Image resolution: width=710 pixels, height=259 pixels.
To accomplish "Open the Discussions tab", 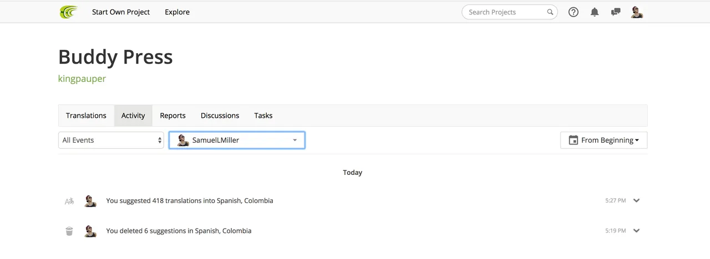I will (x=220, y=116).
